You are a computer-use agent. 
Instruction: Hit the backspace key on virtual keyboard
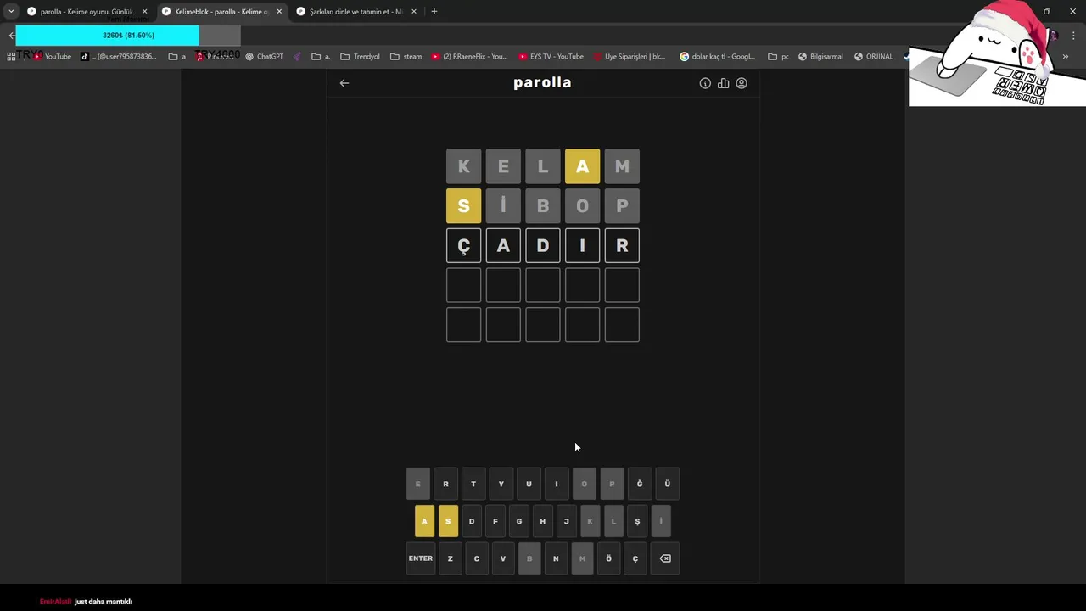click(665, 558)
